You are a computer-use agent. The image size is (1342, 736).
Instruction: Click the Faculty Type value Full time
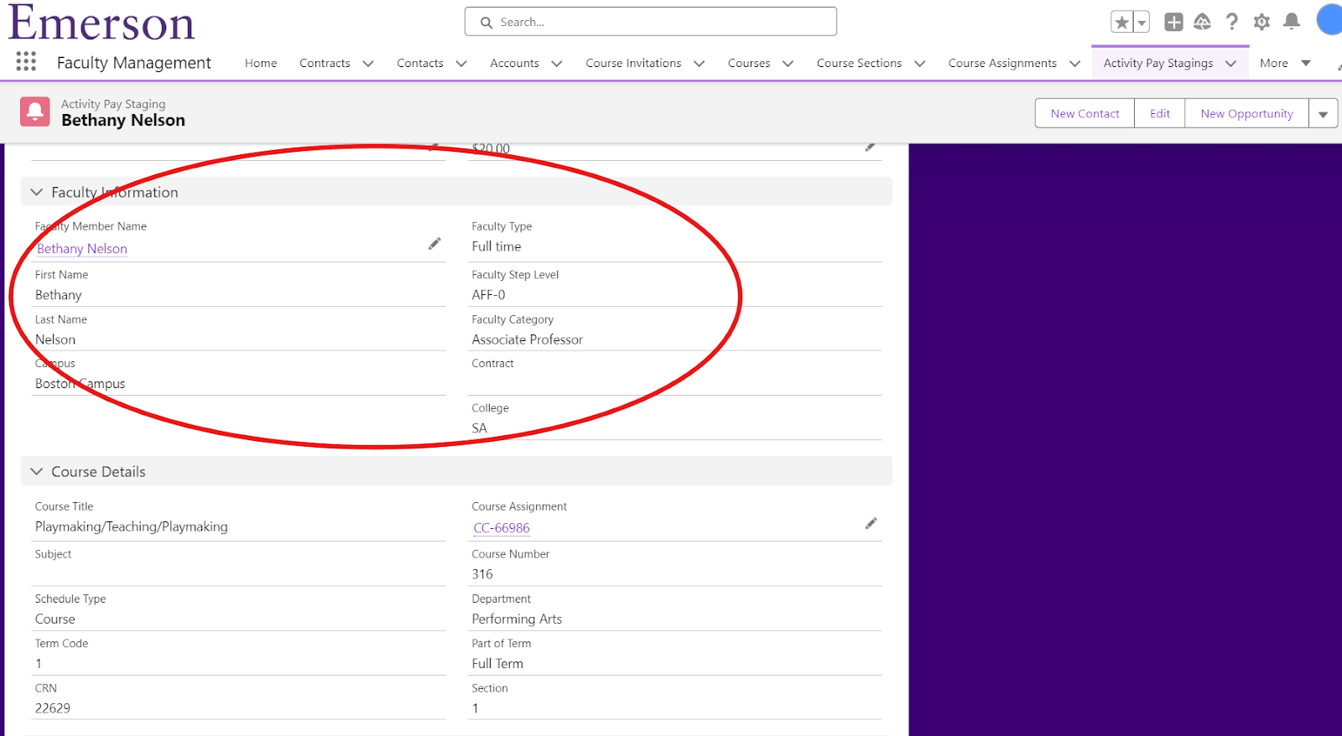497,246
